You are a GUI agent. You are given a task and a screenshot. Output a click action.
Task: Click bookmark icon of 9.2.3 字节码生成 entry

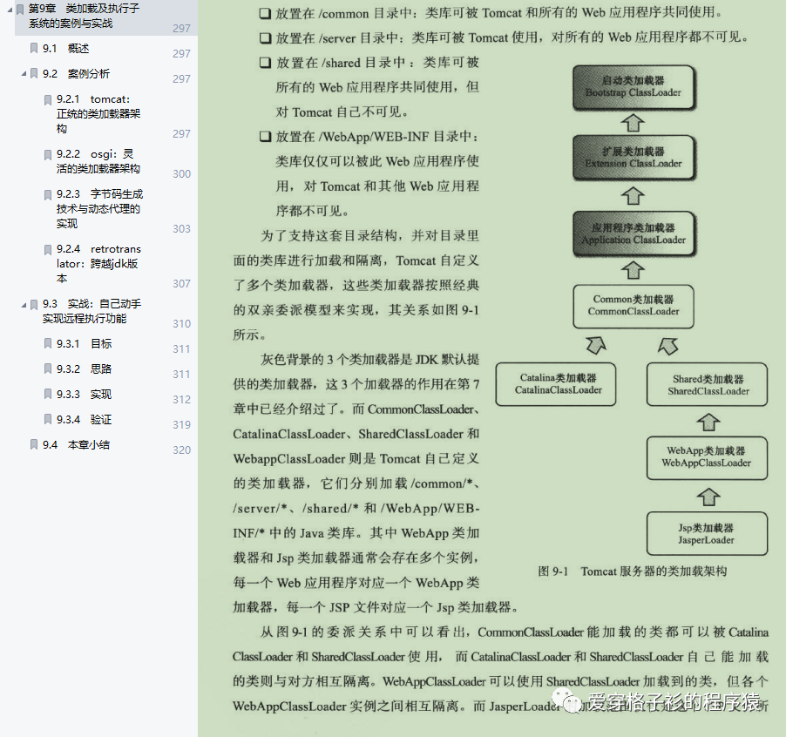pyautogui.click(x=48, y=194)
